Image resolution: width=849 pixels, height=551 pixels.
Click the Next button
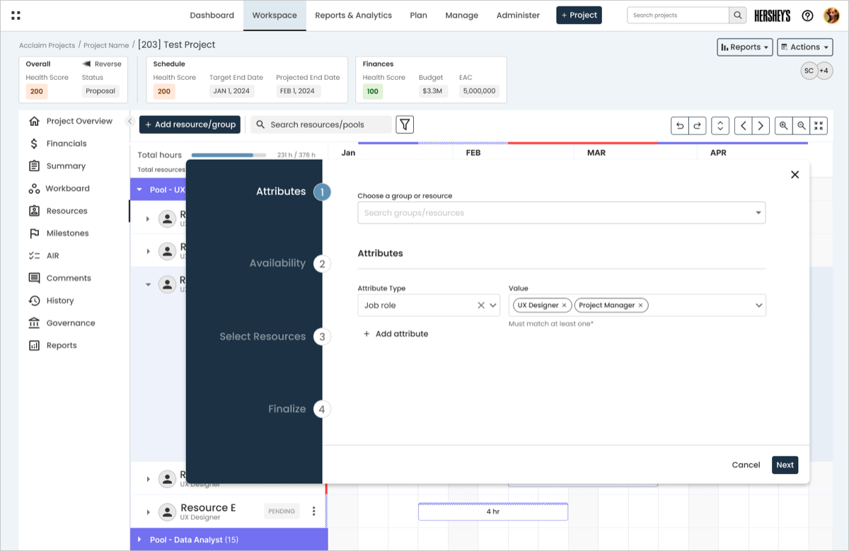click(785, 465)
